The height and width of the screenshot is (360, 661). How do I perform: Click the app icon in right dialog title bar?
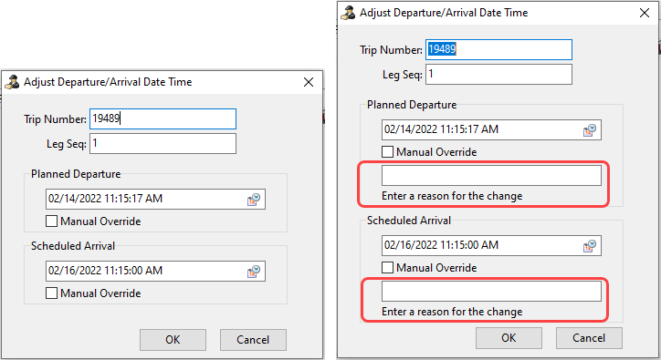[x=348, y=13]
